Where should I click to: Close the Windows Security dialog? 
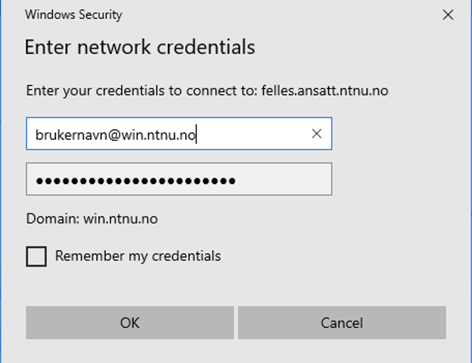pos(448,15)
